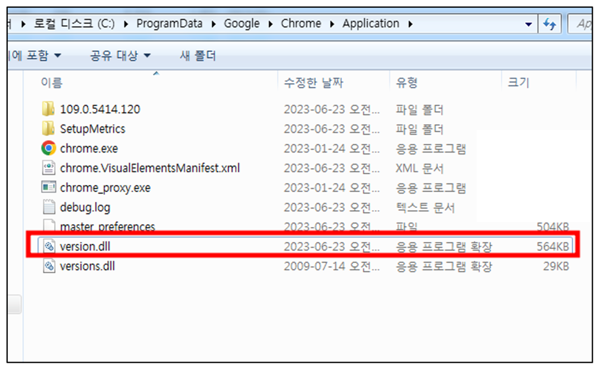
Task: Select the file name version.dll
Action: [x=85, y=247]
